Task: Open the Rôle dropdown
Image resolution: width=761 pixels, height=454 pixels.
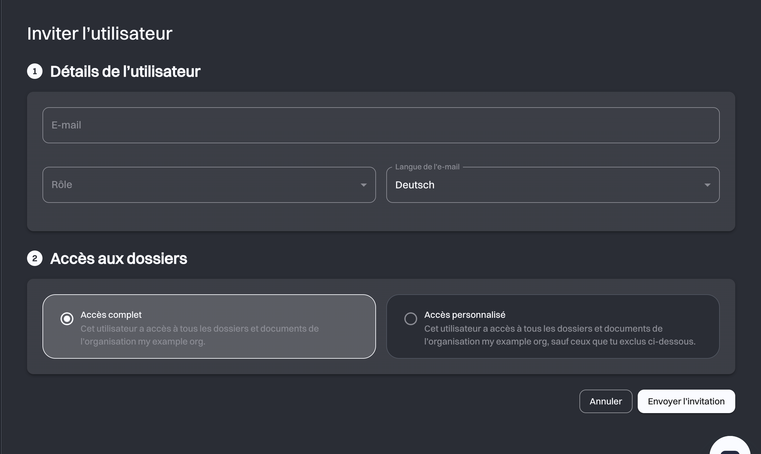Action: pyautogui.click(x=209, y=185)
